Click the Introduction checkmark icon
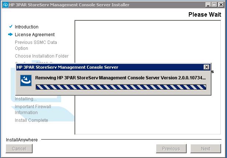 (x=11, y=27)
